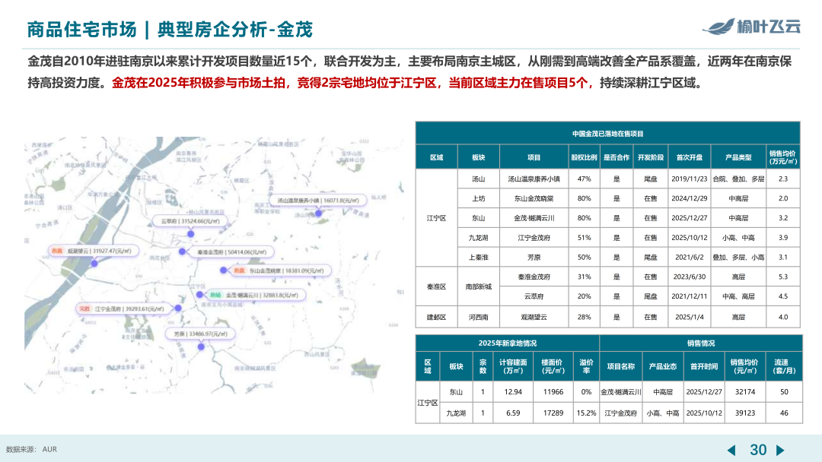Click the 榆叶飞云 logo
Image resolution: width=822 pixels, height=462 pixels.
pyautogui.click(x=751, y=26)
